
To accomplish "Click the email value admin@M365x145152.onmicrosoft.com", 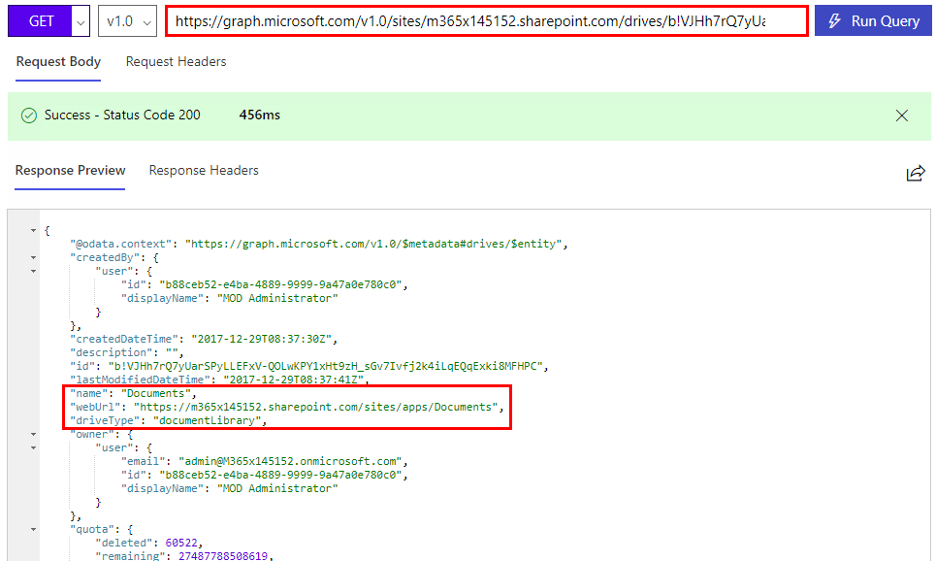I will coord(290,461).
